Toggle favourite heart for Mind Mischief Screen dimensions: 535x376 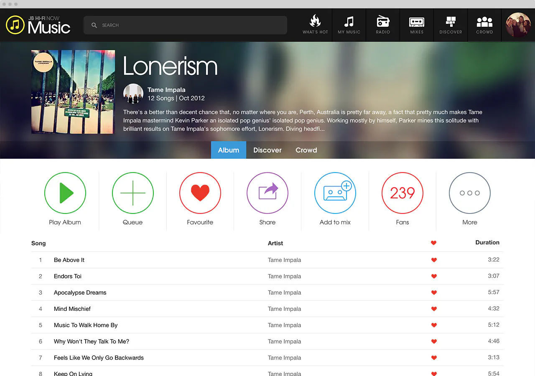pos(434,309)
